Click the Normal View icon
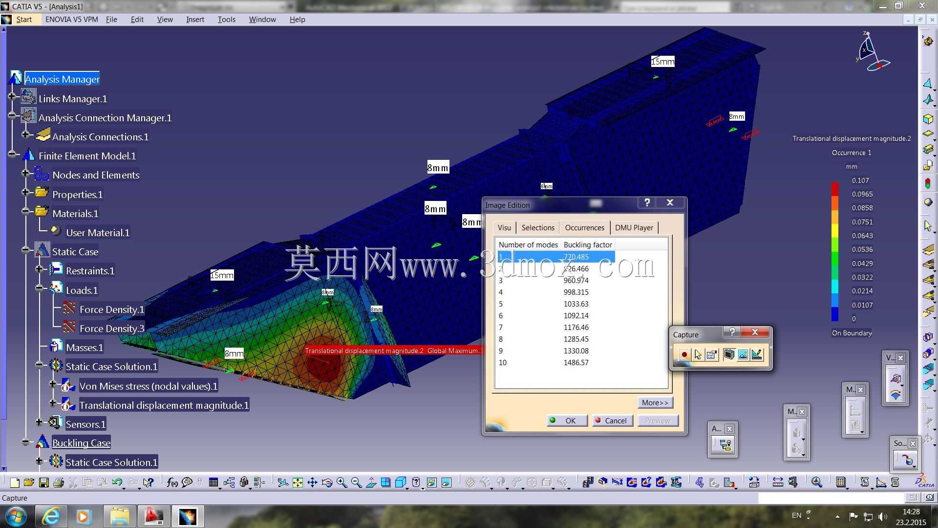This screenshot has height=528, width=938. click(371, 483)
